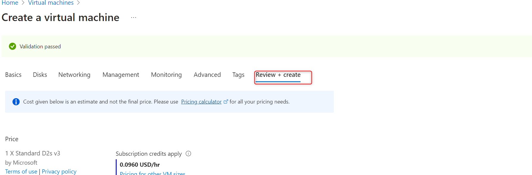
Task: Click the blue info icon in cost notice
Action: tap(16, 102)
